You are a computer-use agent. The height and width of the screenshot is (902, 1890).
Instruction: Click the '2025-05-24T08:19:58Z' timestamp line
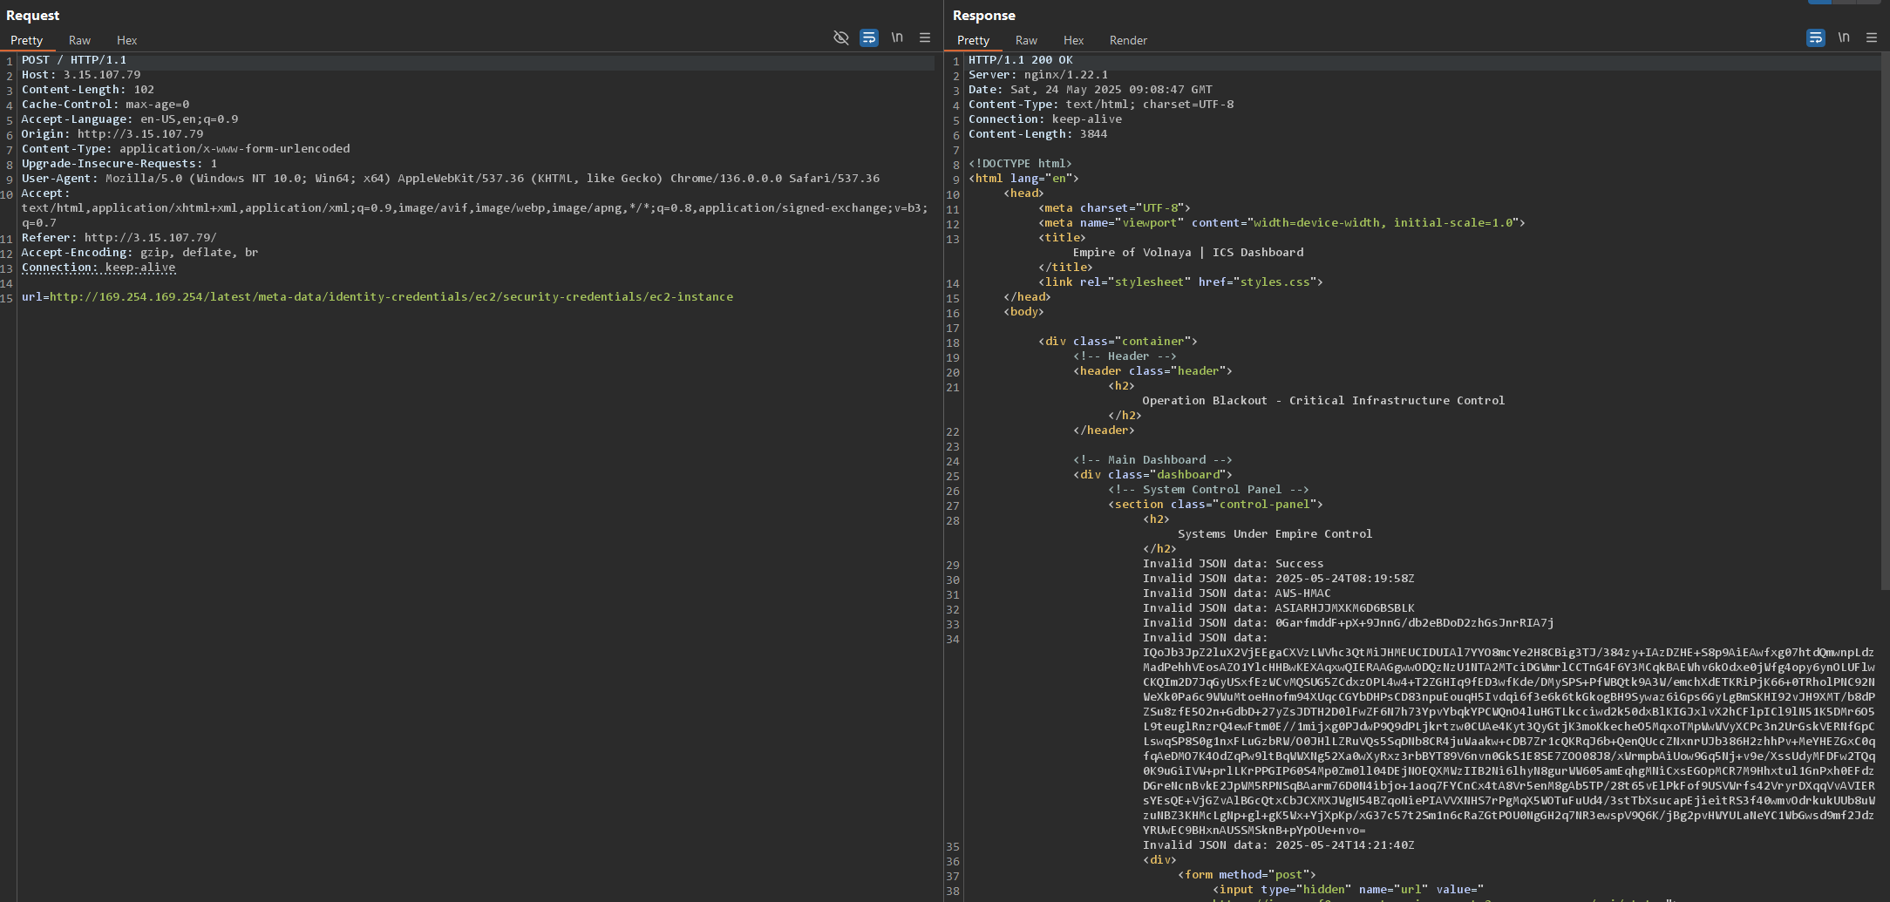(x=1279, y=579)
